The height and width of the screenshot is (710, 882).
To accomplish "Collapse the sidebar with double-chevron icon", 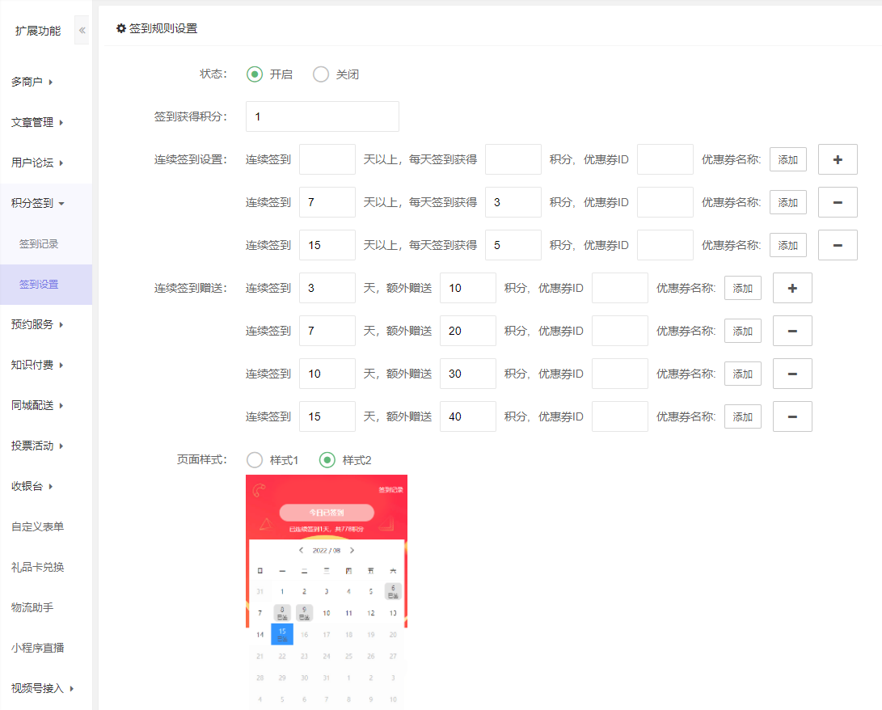I will [x=82, y=31].
